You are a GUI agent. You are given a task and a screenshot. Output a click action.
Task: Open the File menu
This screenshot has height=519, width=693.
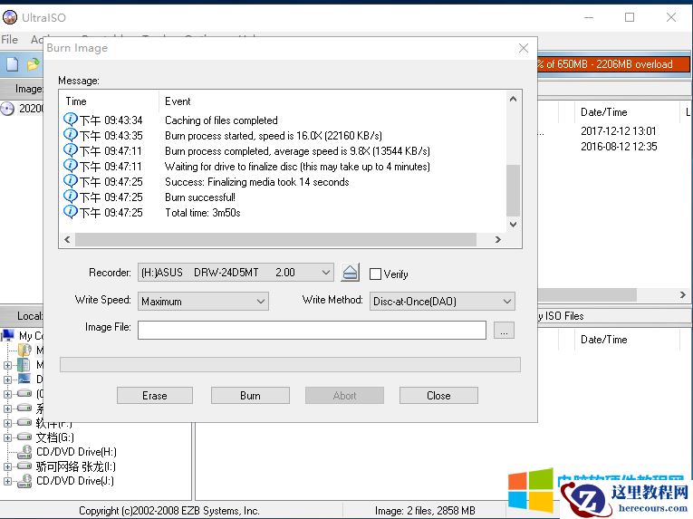pos(10,40)
